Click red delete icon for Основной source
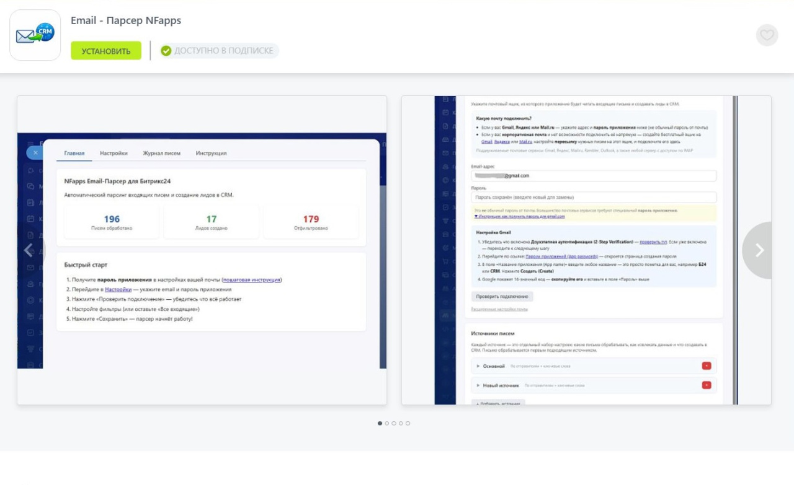The height and width of the screenshot is (485, 794). tap(706, 366)
